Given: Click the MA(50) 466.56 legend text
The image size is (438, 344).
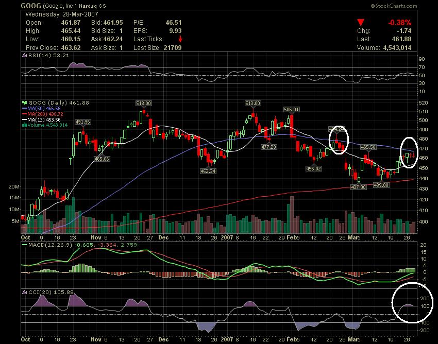Looking at the screenshot, I should pyautogui.click(x=44, y=109).
